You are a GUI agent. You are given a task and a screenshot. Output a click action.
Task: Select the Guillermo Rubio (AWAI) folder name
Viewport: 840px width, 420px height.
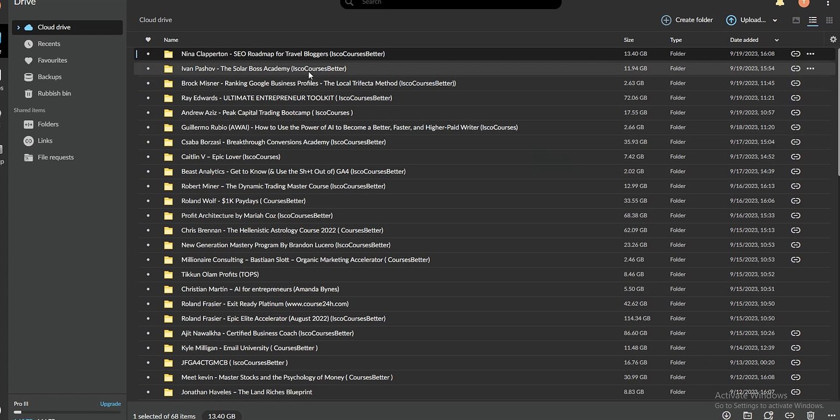click(x=349, y=127)
